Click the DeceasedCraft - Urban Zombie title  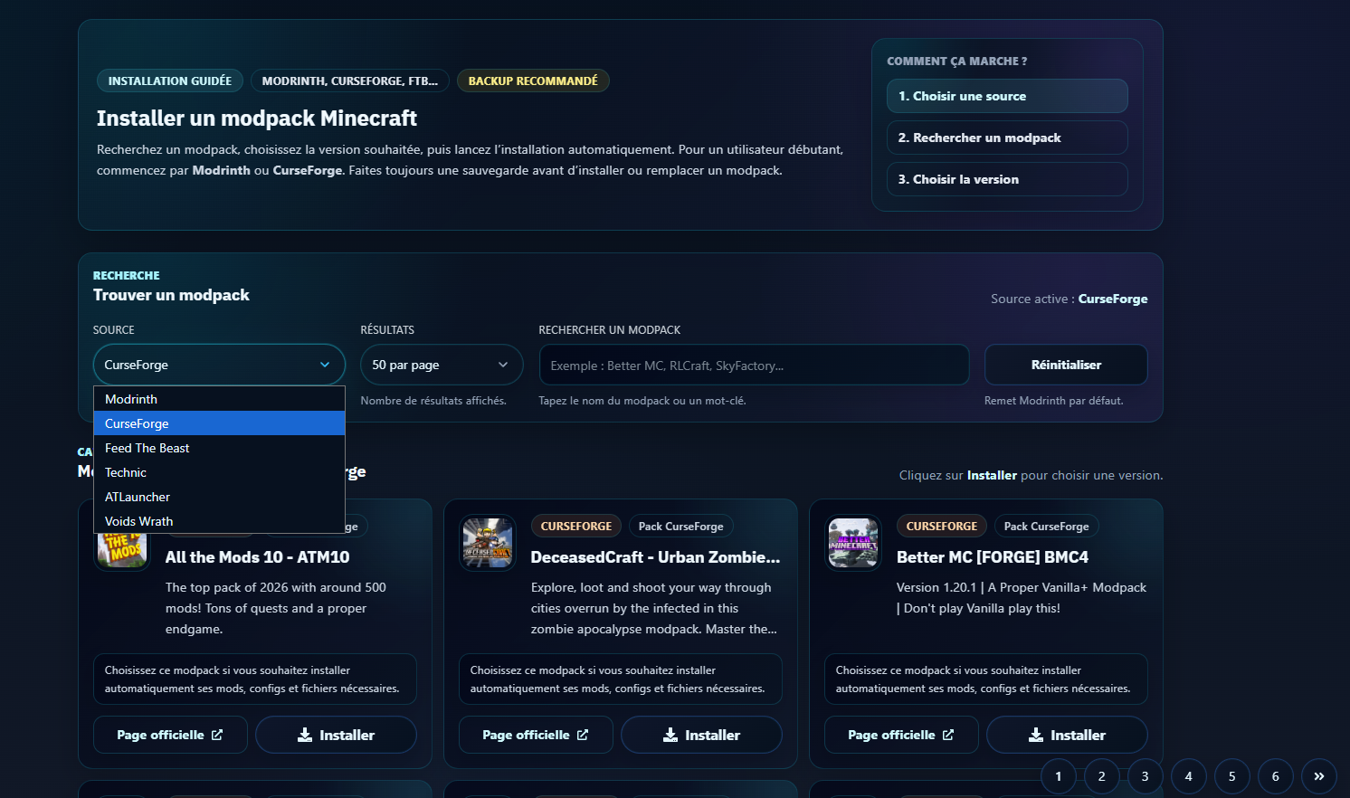pyautogui.click(x=655, y=557)
